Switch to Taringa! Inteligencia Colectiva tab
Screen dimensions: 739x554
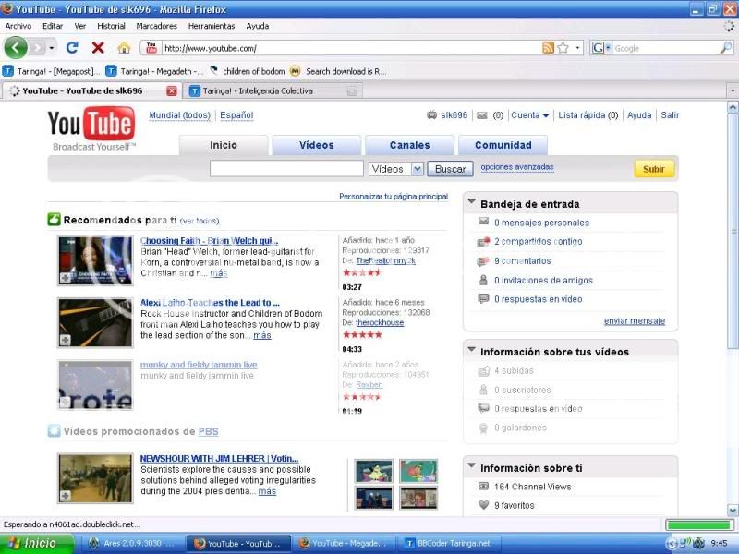coord(273,90)
